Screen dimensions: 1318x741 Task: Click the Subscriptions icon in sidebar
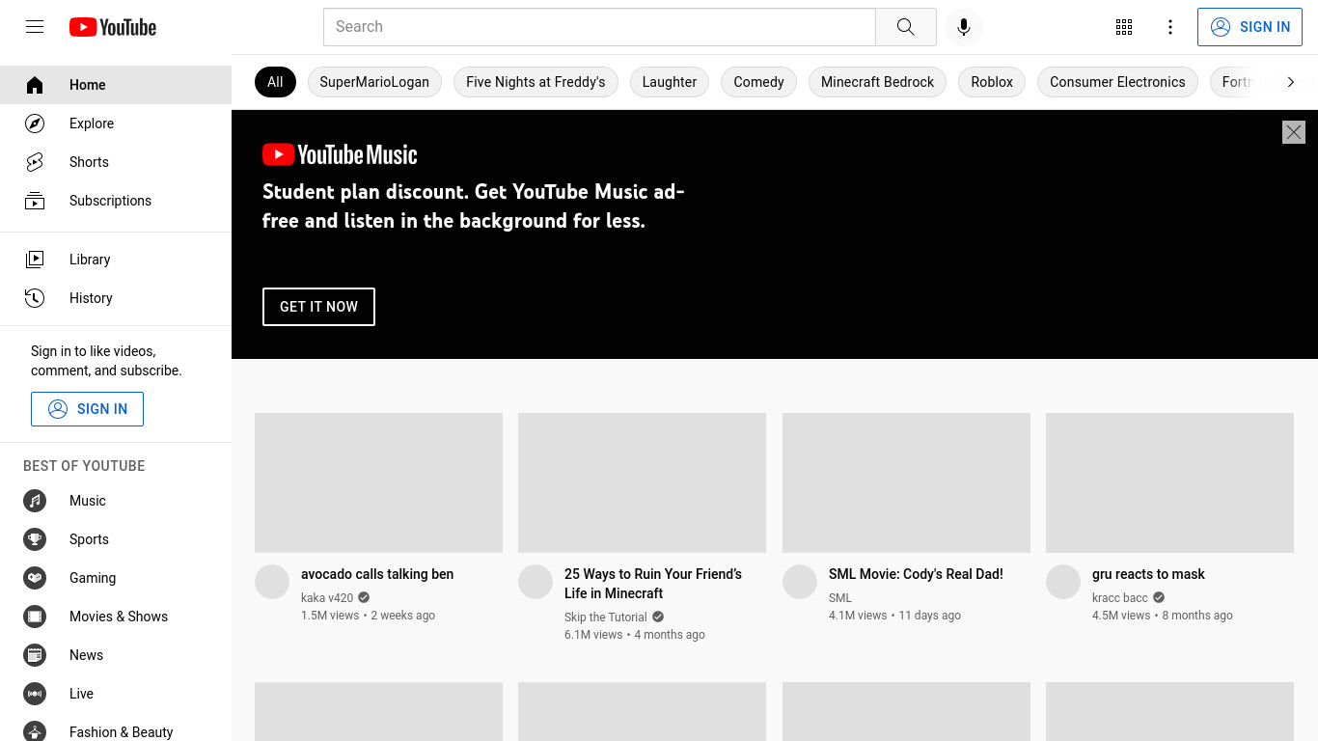(35, 201)
